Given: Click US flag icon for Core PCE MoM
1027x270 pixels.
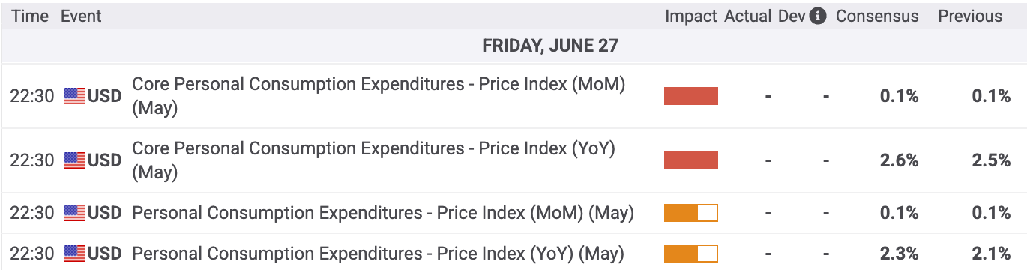Looking at the screenshot, I should pos(74,96).
